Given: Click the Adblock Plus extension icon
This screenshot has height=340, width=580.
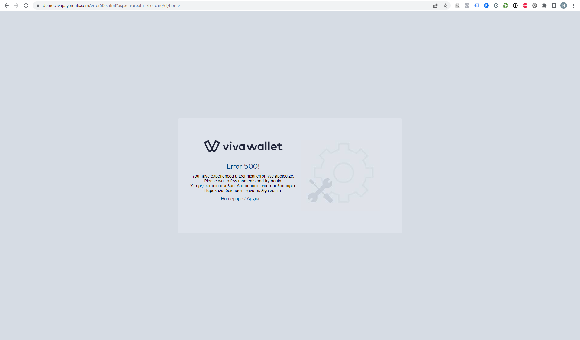Looking at the screenshot, I should click(x=525, y=5).
